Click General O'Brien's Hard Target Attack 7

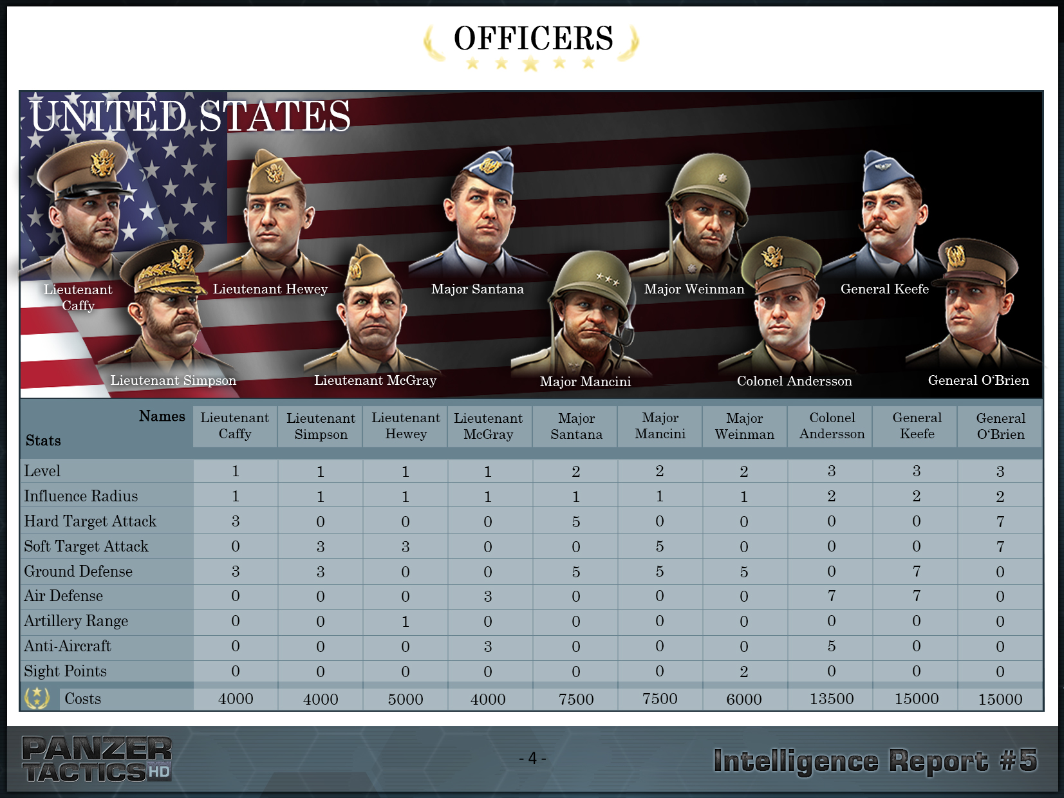[x=1000, y=522]
